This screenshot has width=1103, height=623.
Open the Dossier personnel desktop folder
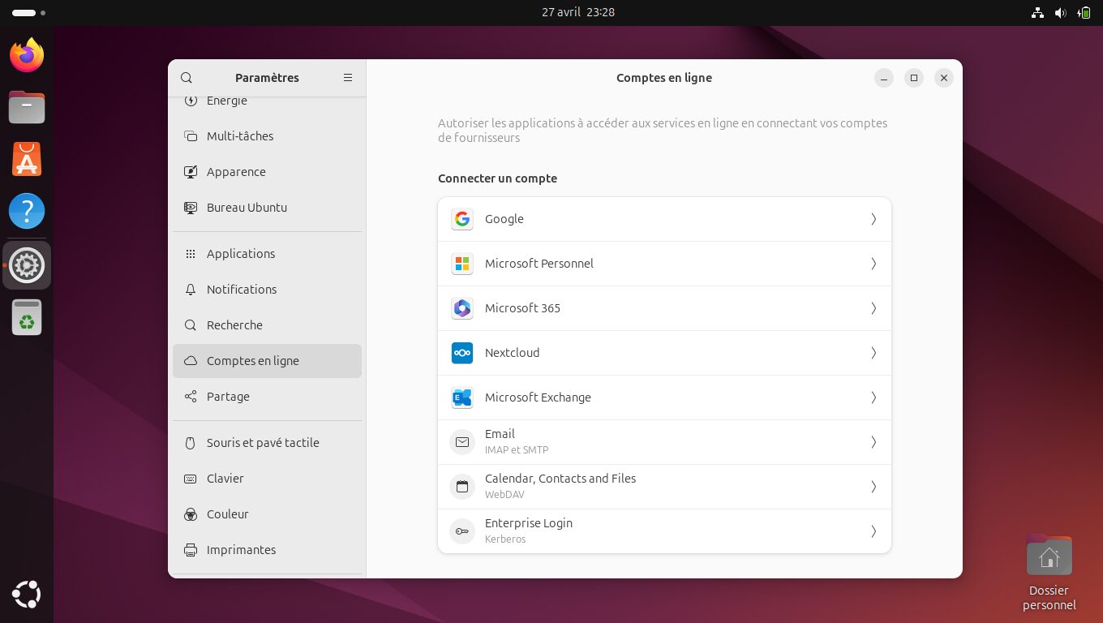1049,573
